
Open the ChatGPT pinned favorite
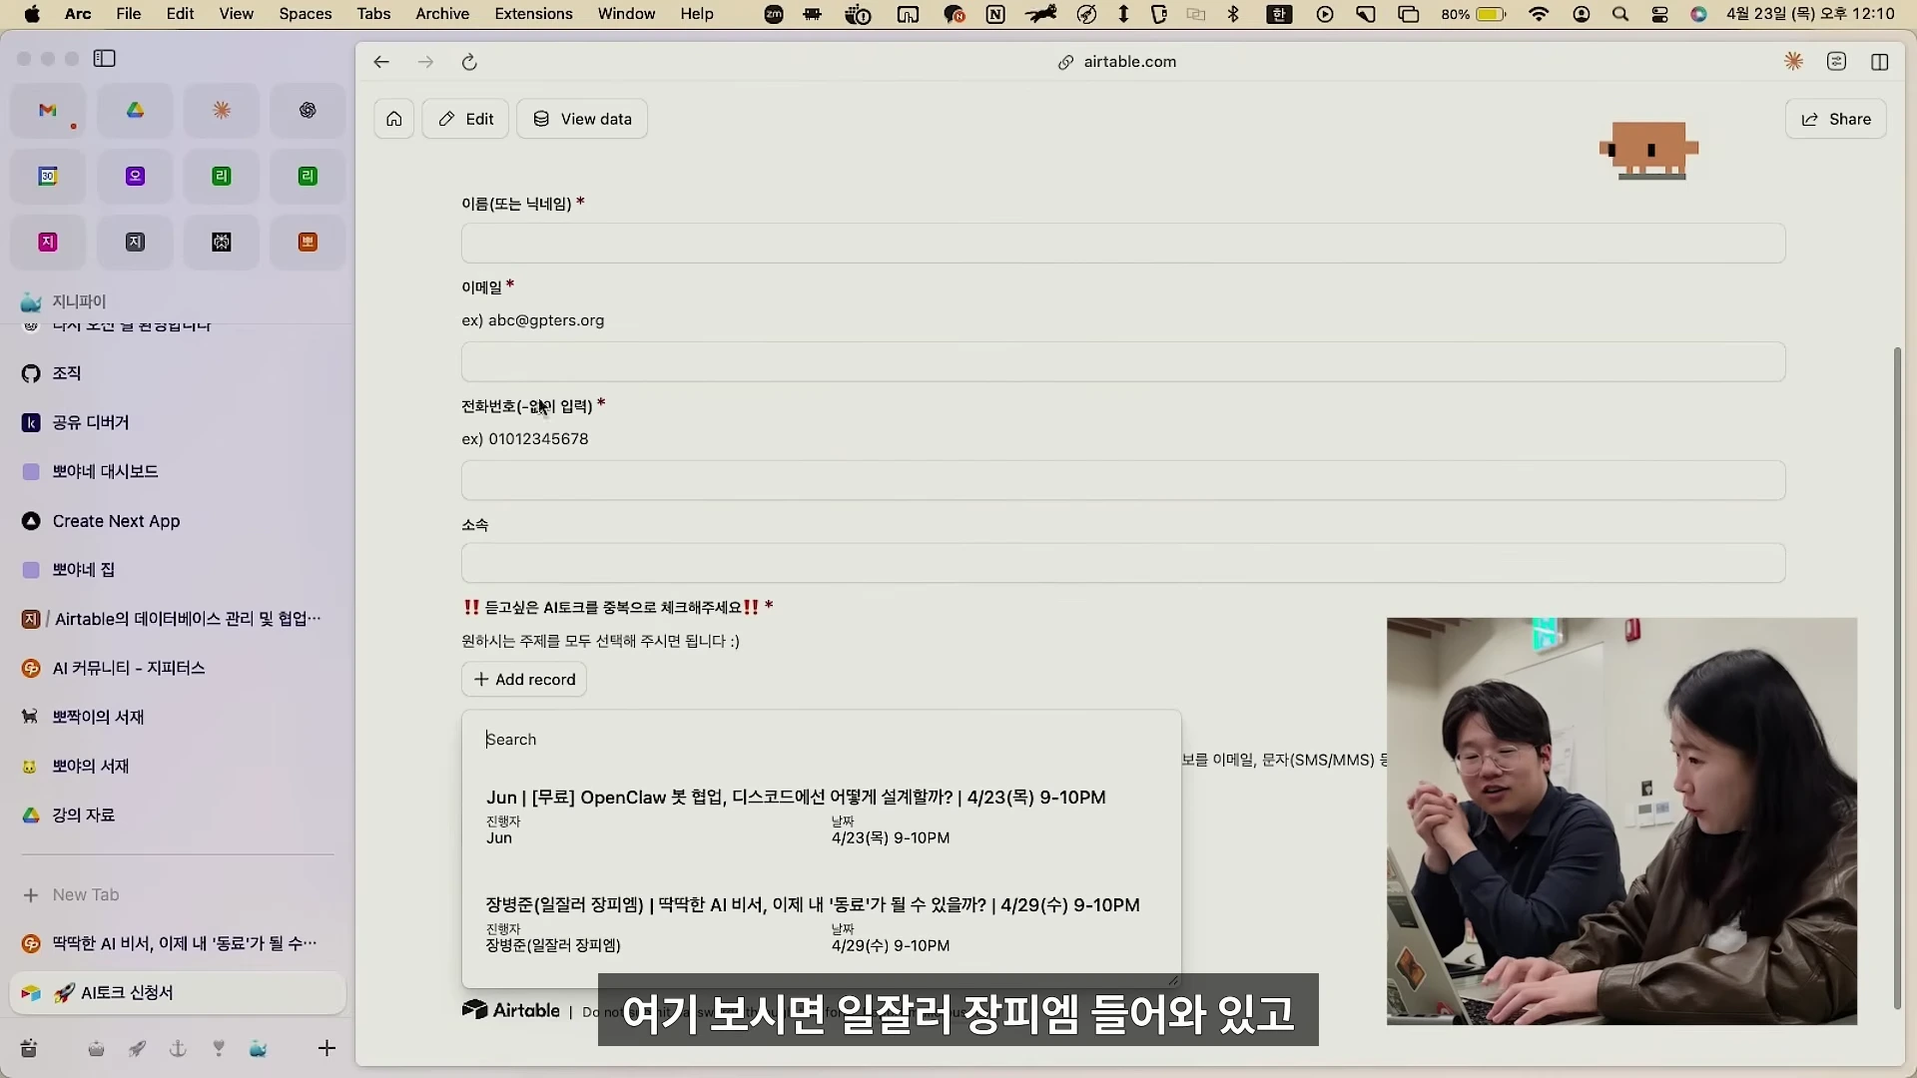(308, 111)
